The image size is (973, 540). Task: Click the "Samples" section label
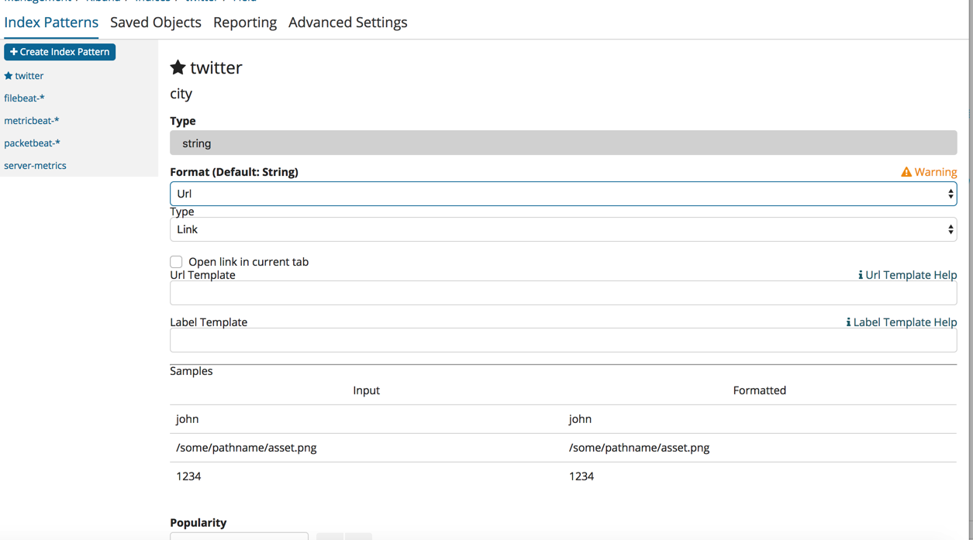(191, 371)
